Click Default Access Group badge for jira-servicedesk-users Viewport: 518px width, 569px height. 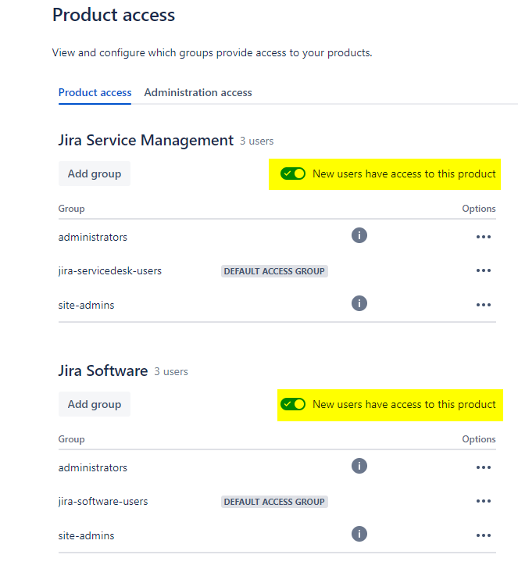274,271
